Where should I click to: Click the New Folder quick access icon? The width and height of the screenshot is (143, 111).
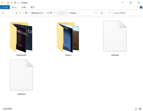coord(11,3)
